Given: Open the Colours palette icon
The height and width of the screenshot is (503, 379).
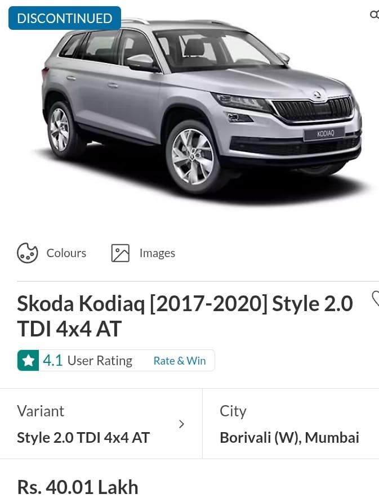Looking at the screenshot, I should [x=27, y=253].
